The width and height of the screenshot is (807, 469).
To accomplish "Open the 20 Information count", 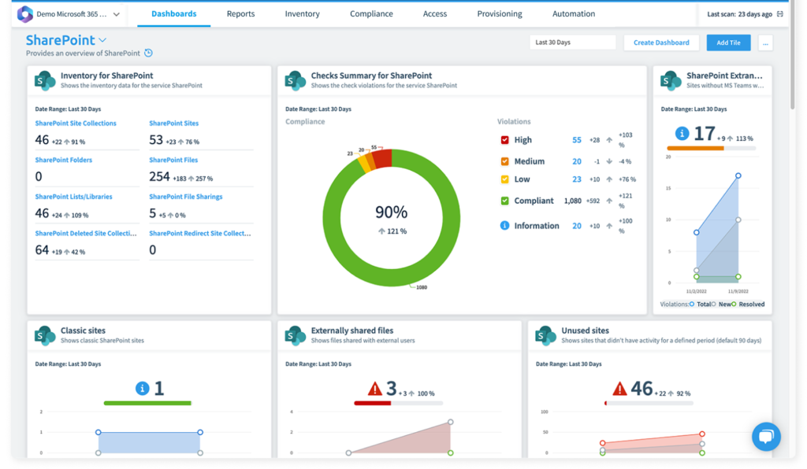I will (x=577, y=226).
